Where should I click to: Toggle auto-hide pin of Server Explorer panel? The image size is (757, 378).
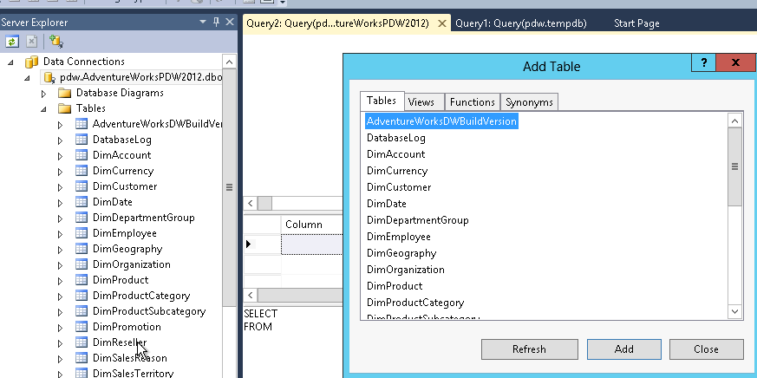(216, 23)
